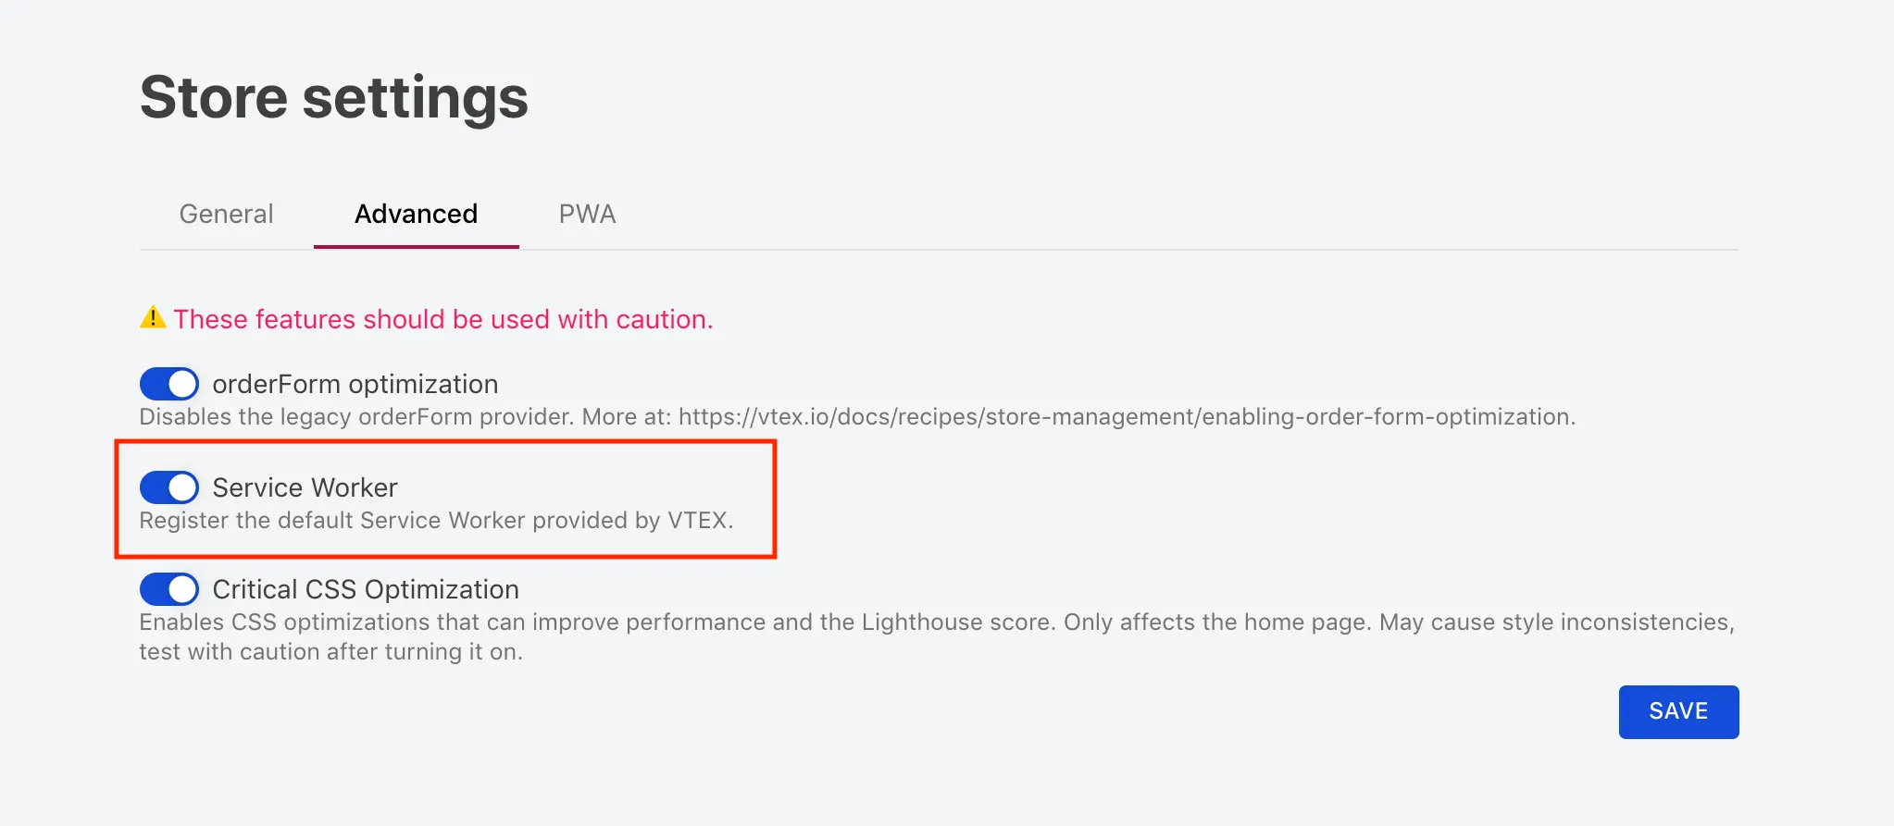Disable the orderForm optimization toggle
Screen dimensions: 1894x826
click(x=169, y=384)
